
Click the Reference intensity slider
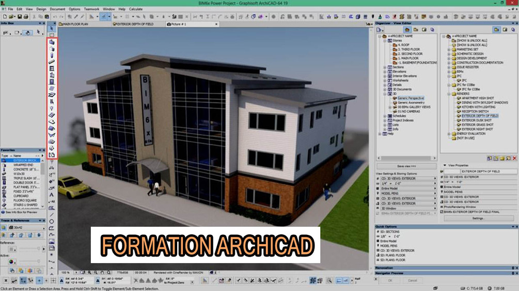[29, 249]
